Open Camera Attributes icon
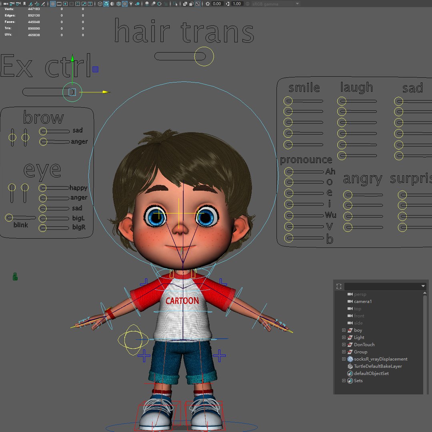Screen dimensions: 432x432 18,4
